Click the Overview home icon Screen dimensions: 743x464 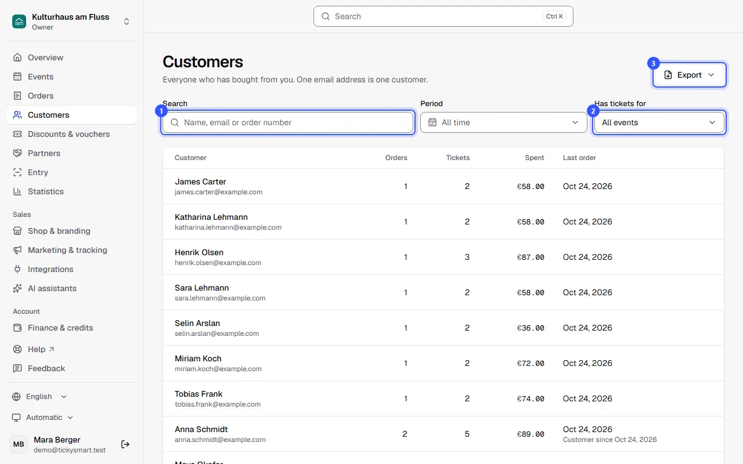(17, 57)
